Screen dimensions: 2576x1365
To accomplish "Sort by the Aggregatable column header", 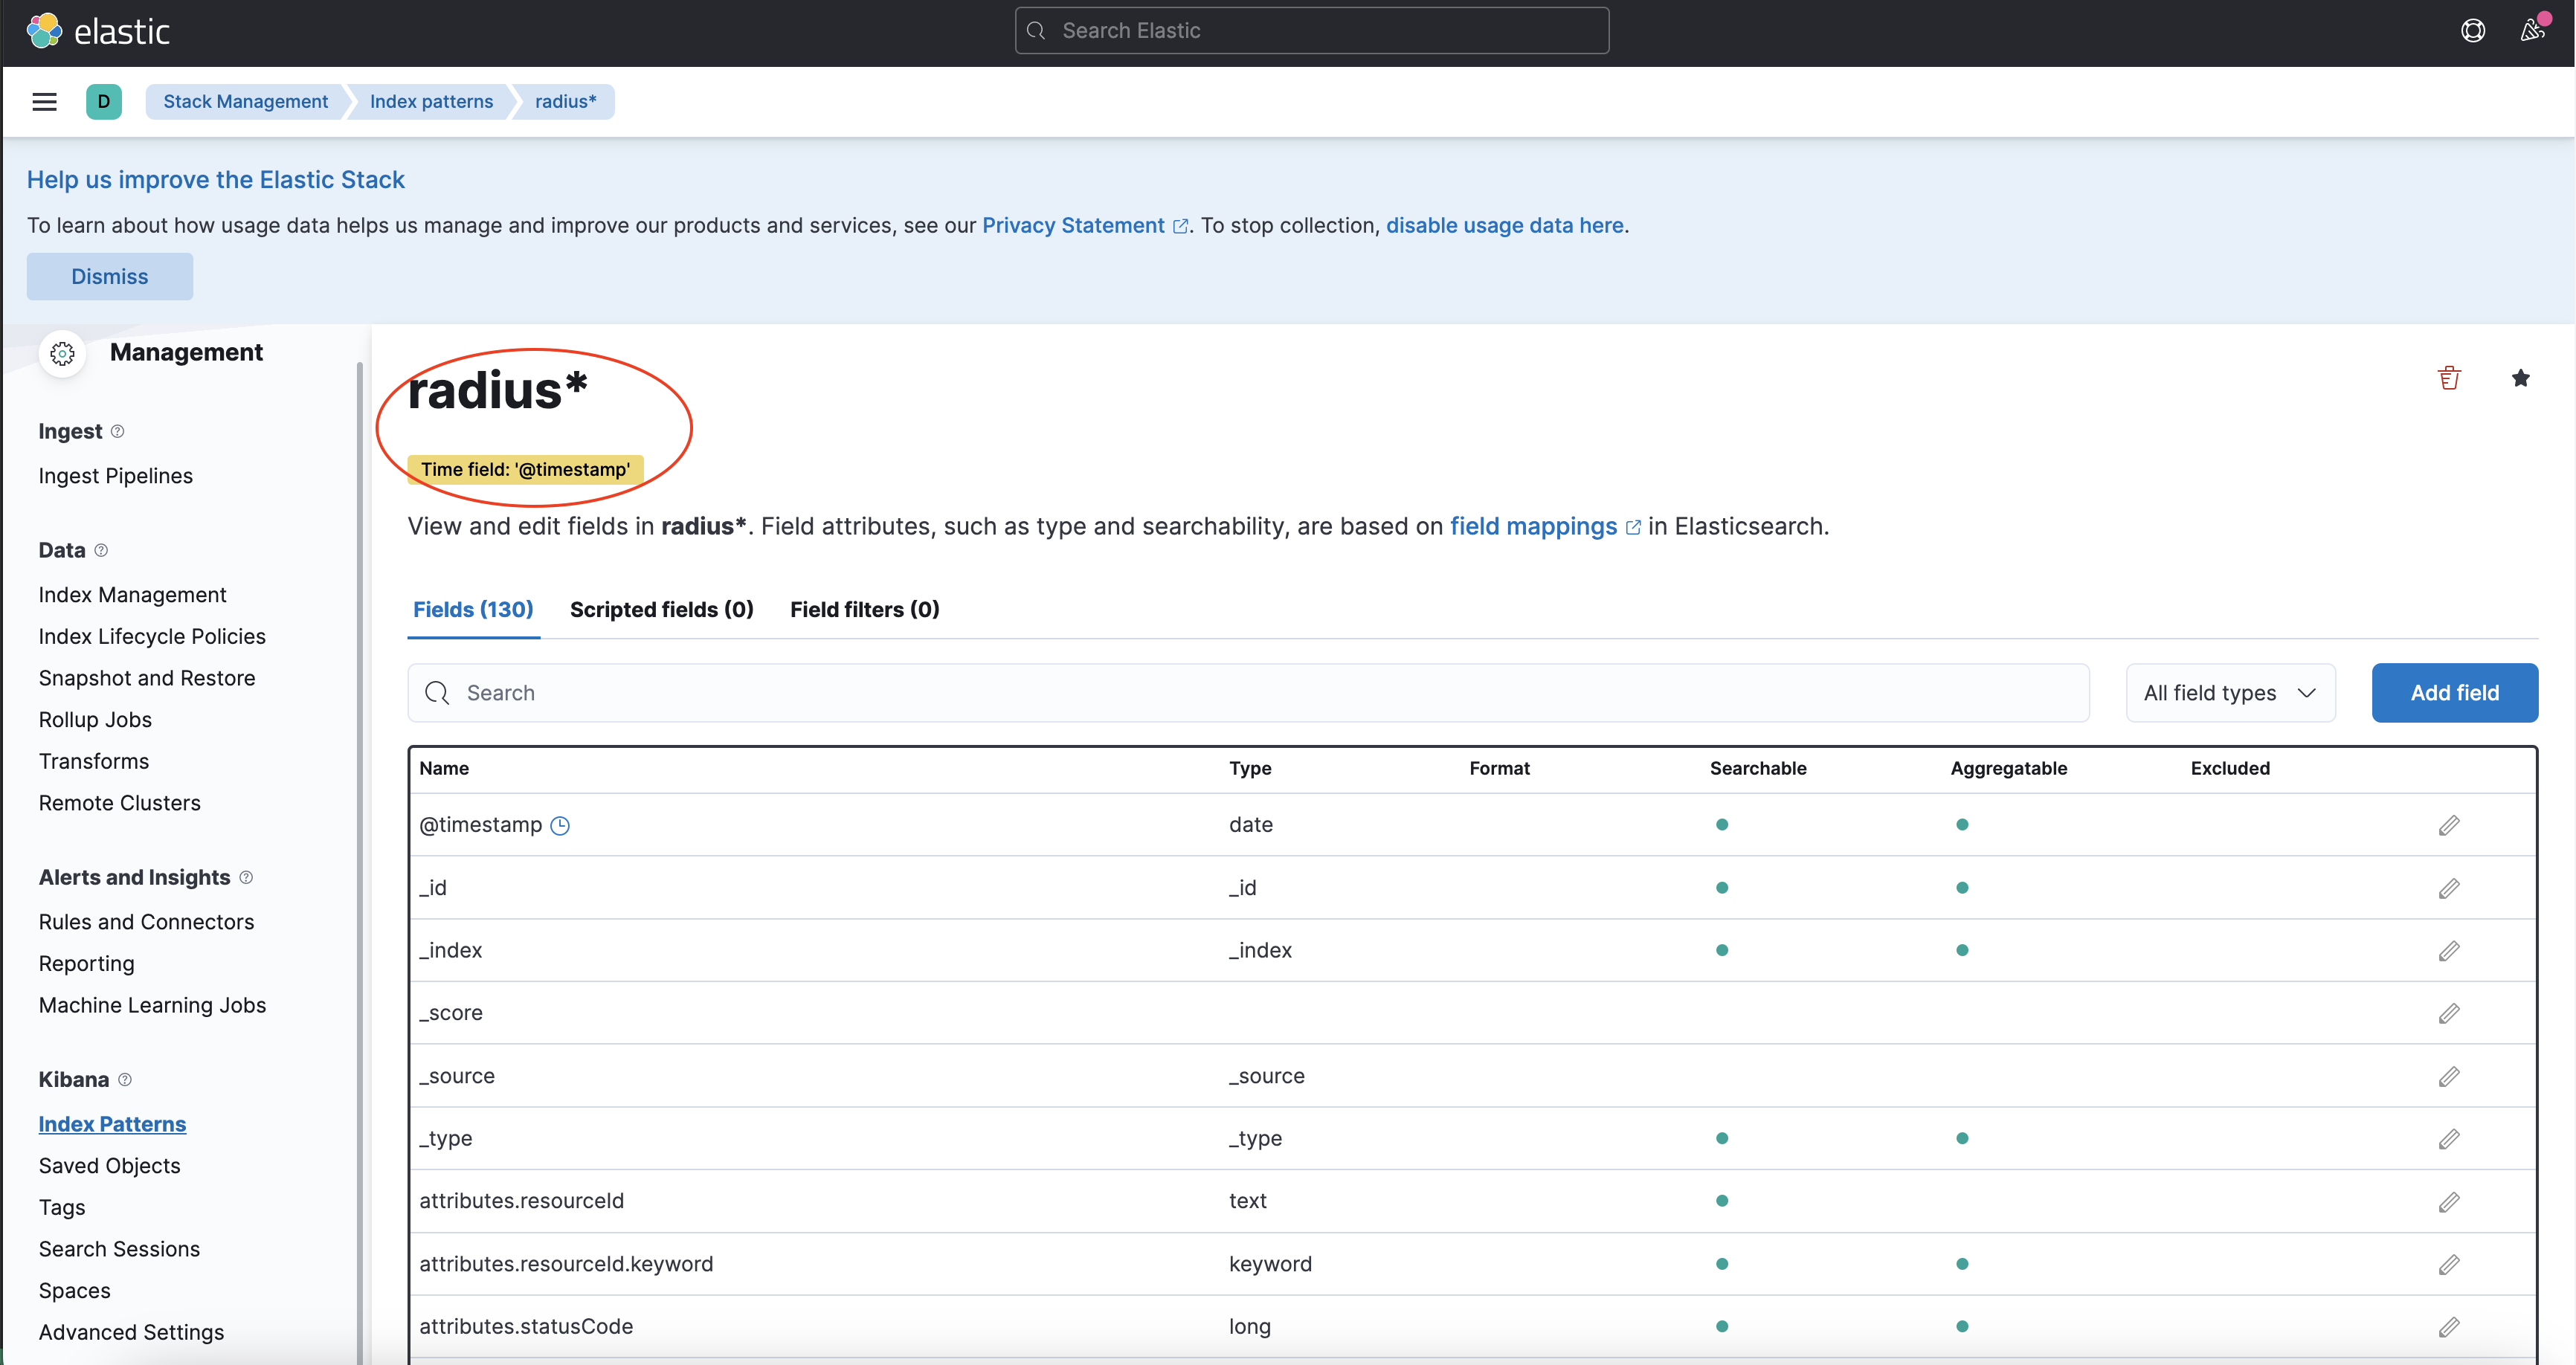I will pos(2008,768).
